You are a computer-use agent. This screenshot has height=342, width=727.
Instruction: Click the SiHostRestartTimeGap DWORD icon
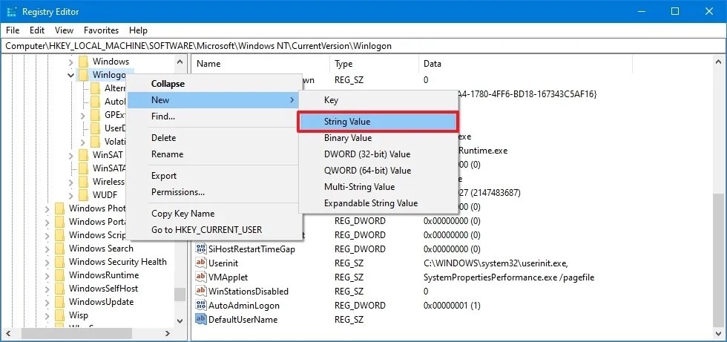point(201,249)
